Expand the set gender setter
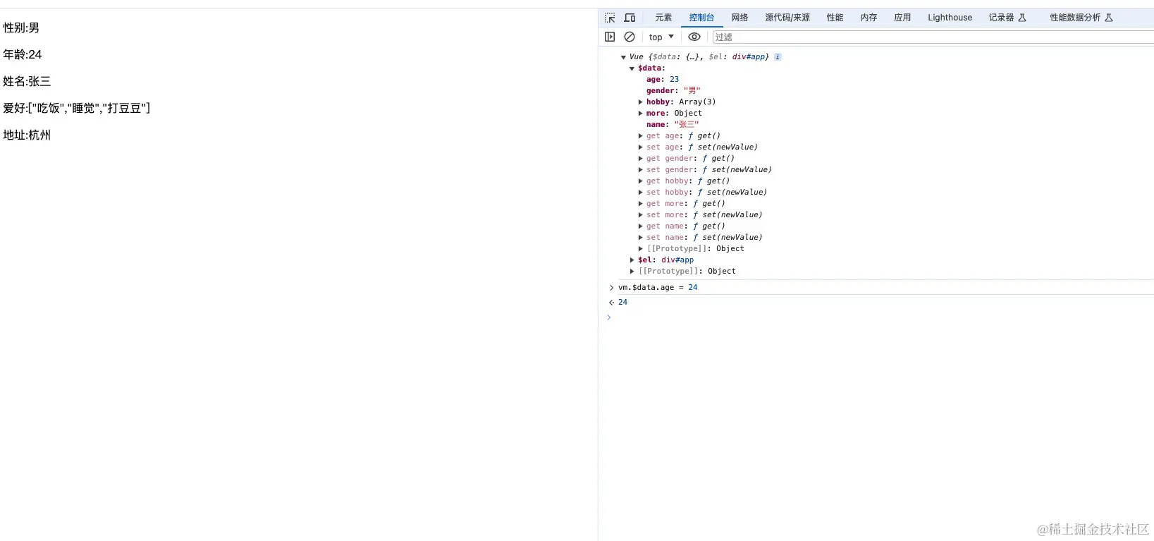The width and height of the screenshot is (1154, 541). (x=640, y=170)
